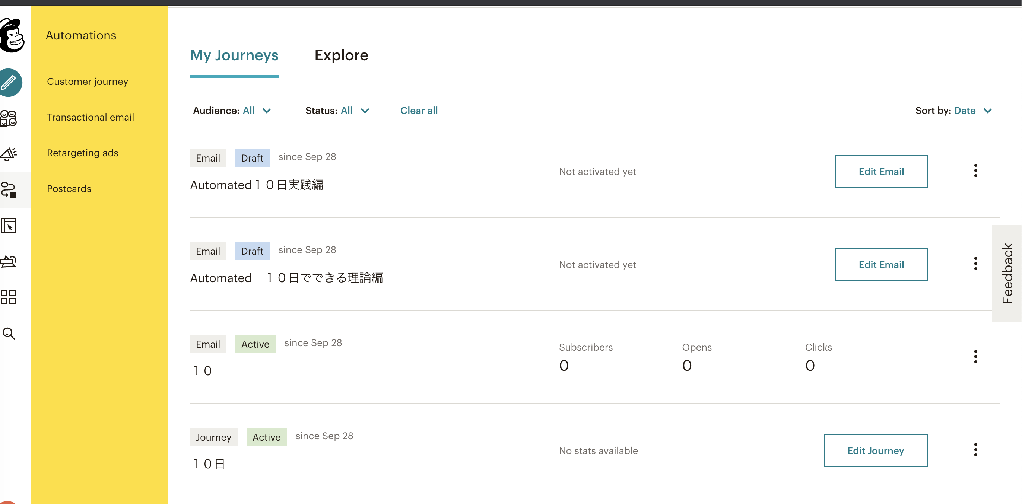Screen dimensions: 1022x504
Task: Open options menu for Automated 10日実践編
Action: (x=975, y=171)
